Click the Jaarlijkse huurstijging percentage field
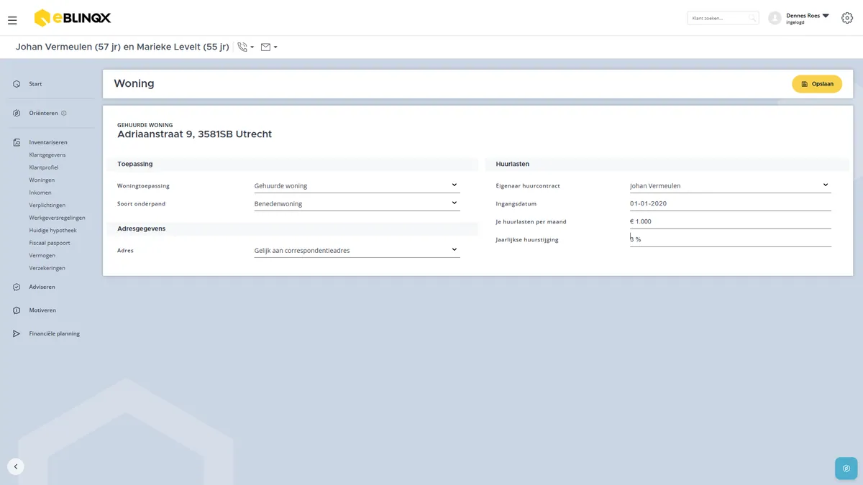The image size is (863, 485). (x=731, y=239)
